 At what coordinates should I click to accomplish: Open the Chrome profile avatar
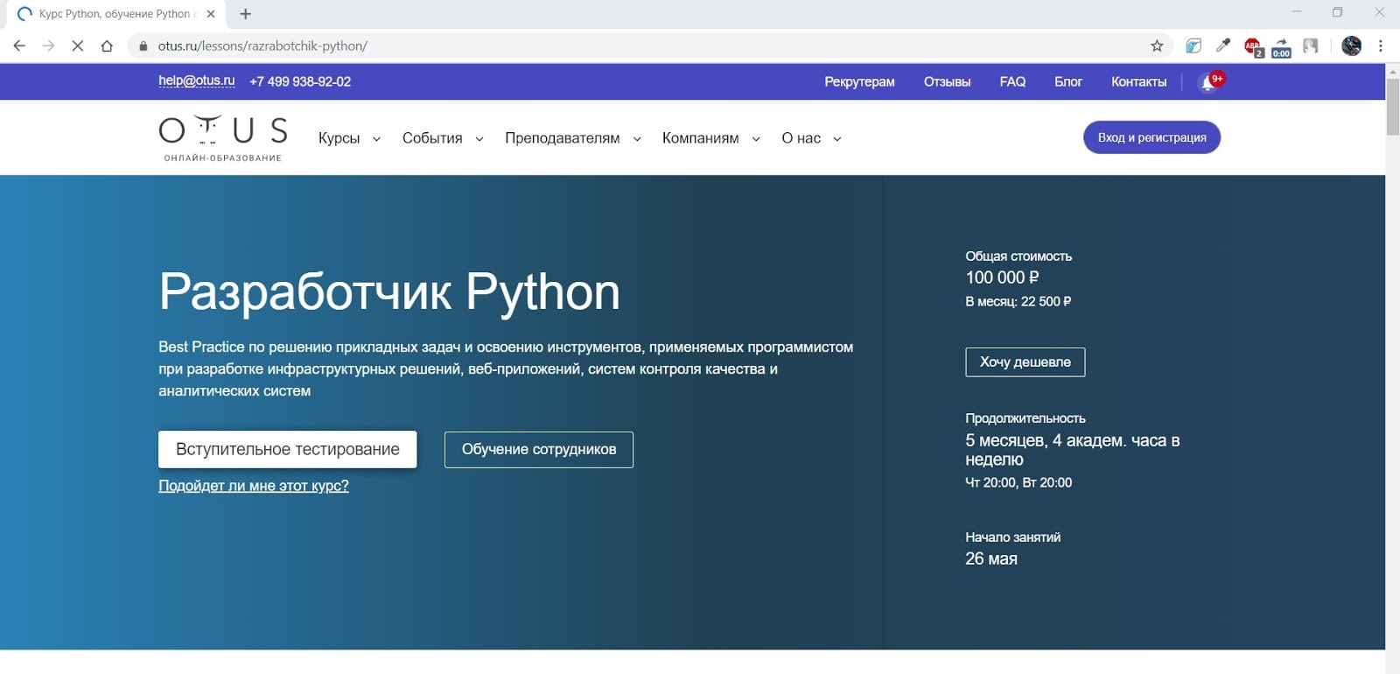pyautogui.click(x=1352, y=46)
